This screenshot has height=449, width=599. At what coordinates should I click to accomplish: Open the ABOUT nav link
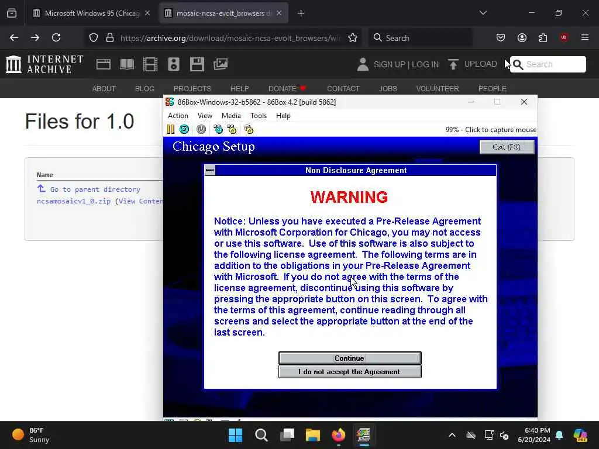click(104, 89)
